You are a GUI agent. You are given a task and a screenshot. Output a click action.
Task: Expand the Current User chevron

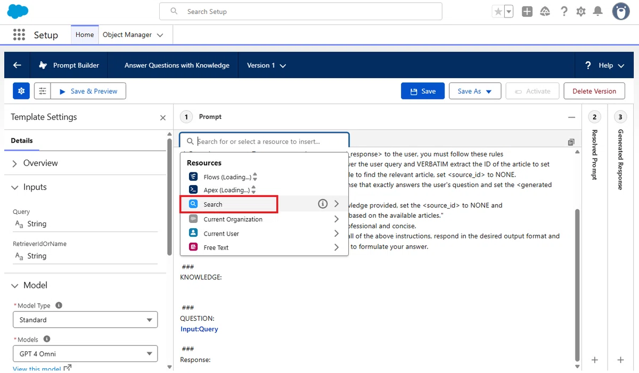tap(337, 234)
